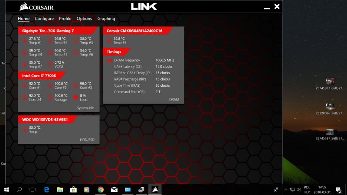
Task: Click the Temp #2 29.8 °C thermometer icon
Action: [50, 41]
